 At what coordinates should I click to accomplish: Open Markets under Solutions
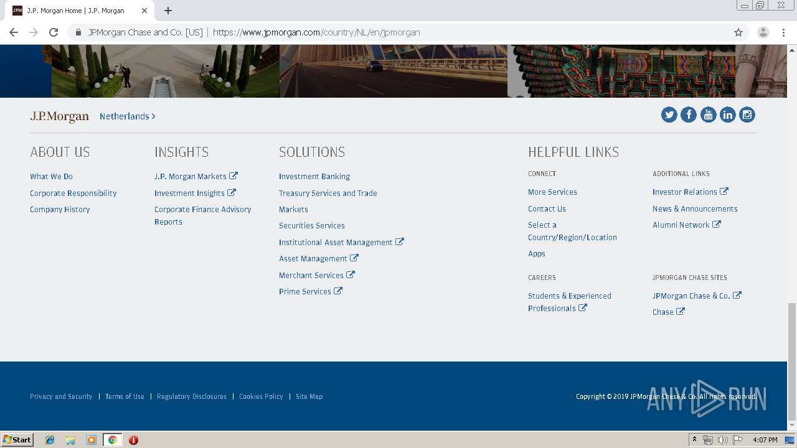pos(293,210)
